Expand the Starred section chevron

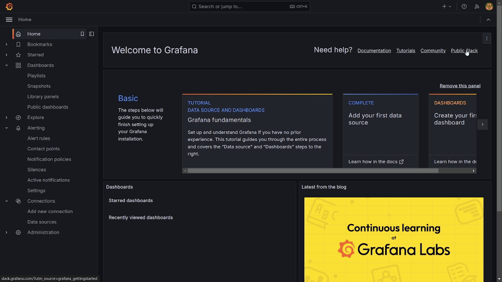(6, 55)
